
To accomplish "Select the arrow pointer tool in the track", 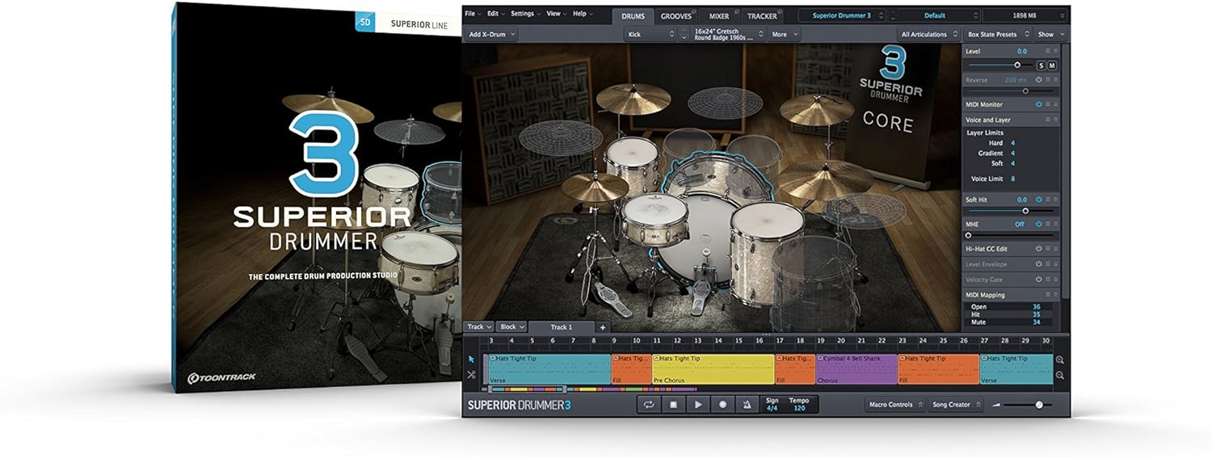I will click(x=471, y=359).
